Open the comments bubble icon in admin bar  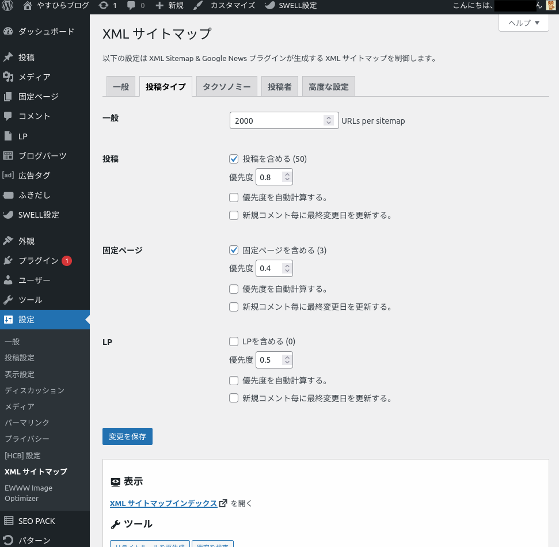pos(131,6)
